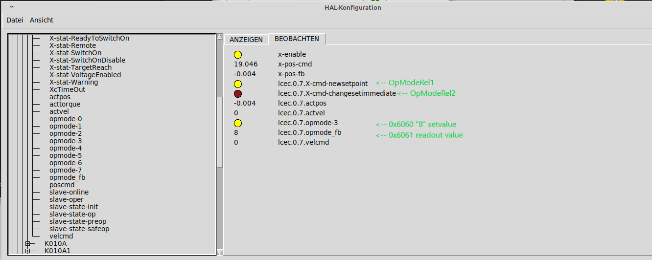The height and width of the screenshot is (260, 652).
Task: Select opmode-4 in the tree
Action: click(x=66, y=148)
